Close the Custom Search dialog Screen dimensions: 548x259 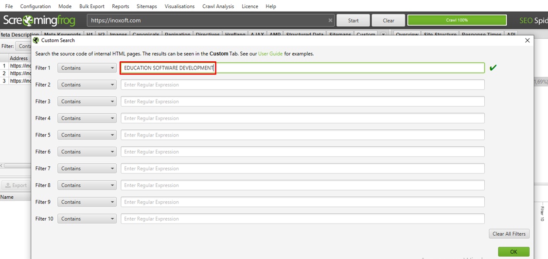528,40
